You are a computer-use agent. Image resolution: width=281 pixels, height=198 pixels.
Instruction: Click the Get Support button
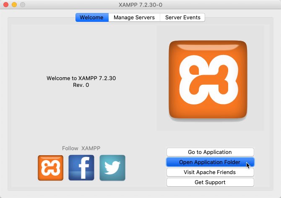pyautogui.click(x=210, y=182)
